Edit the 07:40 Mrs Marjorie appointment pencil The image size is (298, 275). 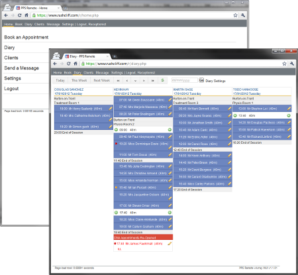170,107
